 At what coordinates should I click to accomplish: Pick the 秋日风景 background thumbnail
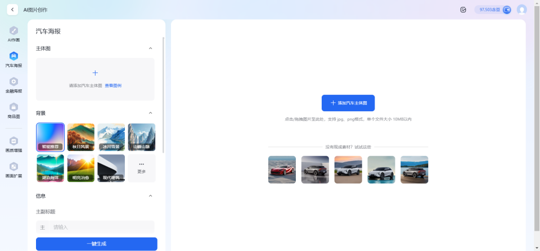(x=80, y=137)
